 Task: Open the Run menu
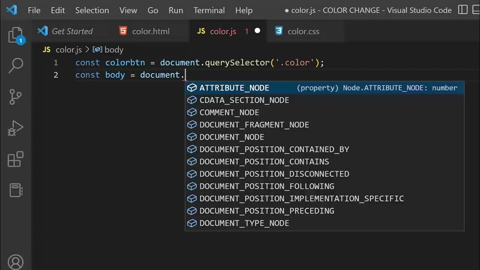click(176, 10)
